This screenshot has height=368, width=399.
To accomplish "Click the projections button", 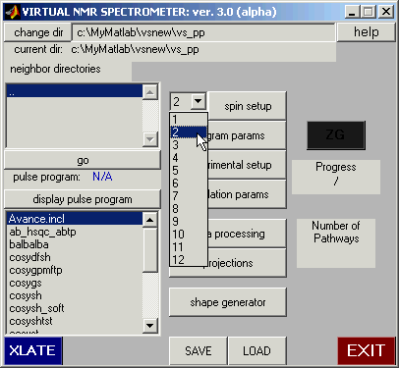I will coord(248,263).
